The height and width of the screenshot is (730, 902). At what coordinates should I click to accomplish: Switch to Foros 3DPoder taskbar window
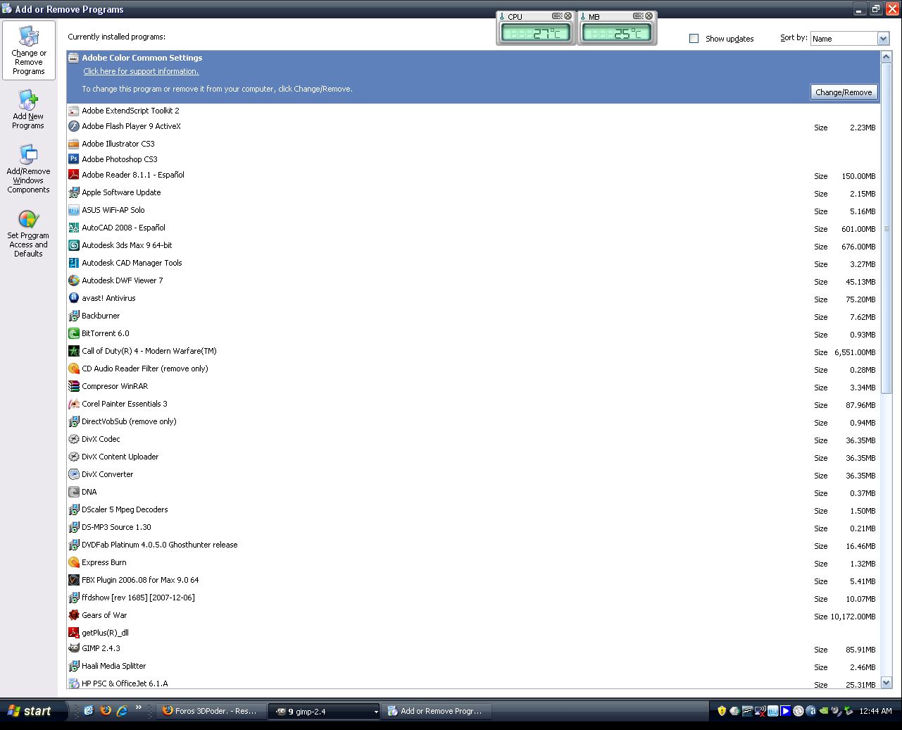(211, 711)
